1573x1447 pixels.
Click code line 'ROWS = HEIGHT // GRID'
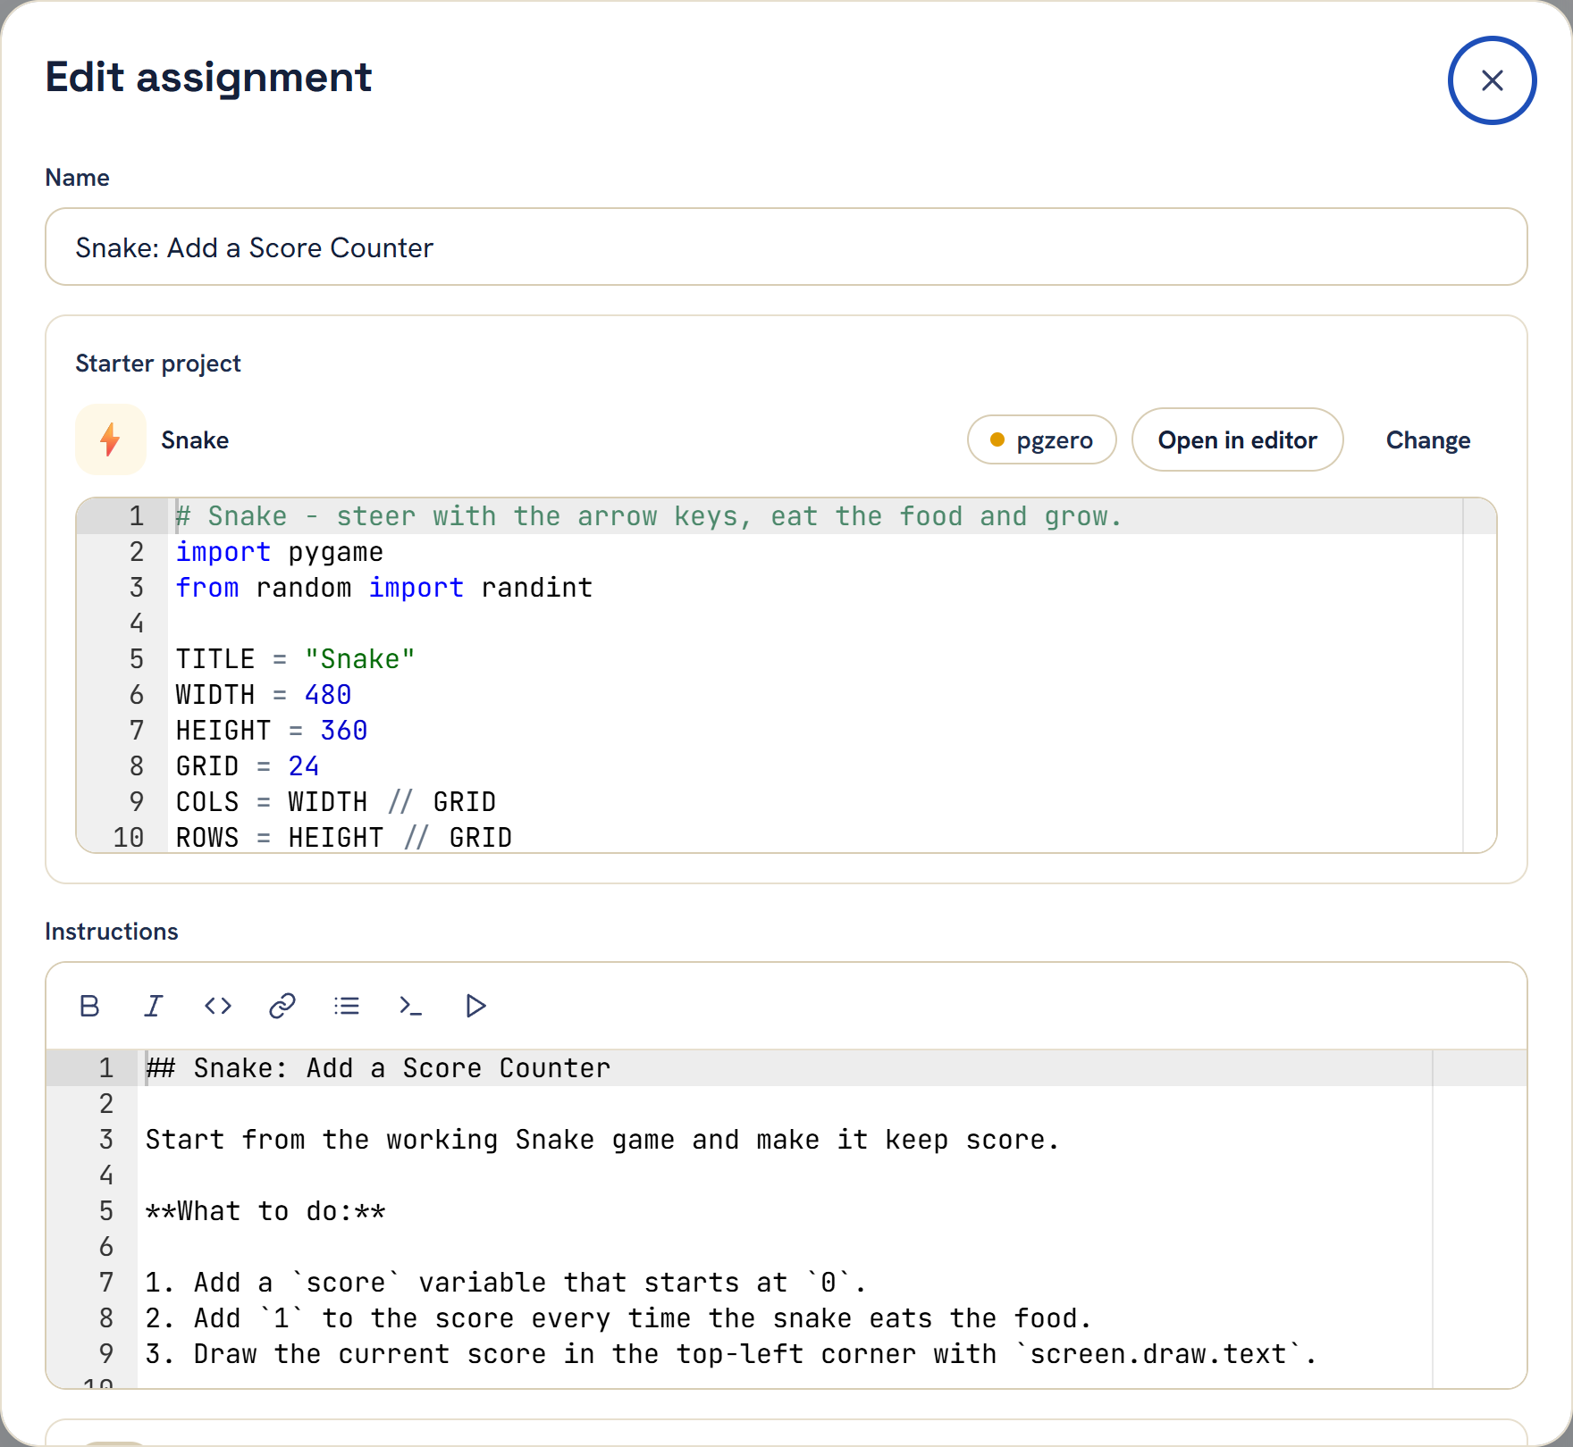click(344, 838)
